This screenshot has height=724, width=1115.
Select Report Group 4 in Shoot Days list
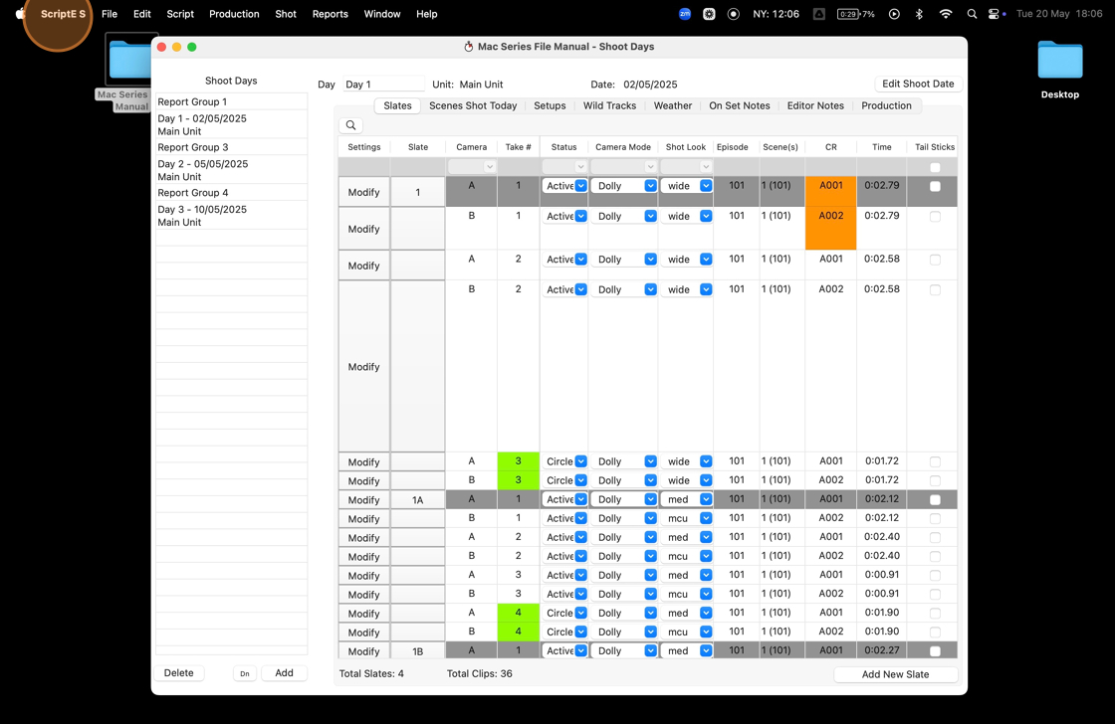(x=231, y=193)
